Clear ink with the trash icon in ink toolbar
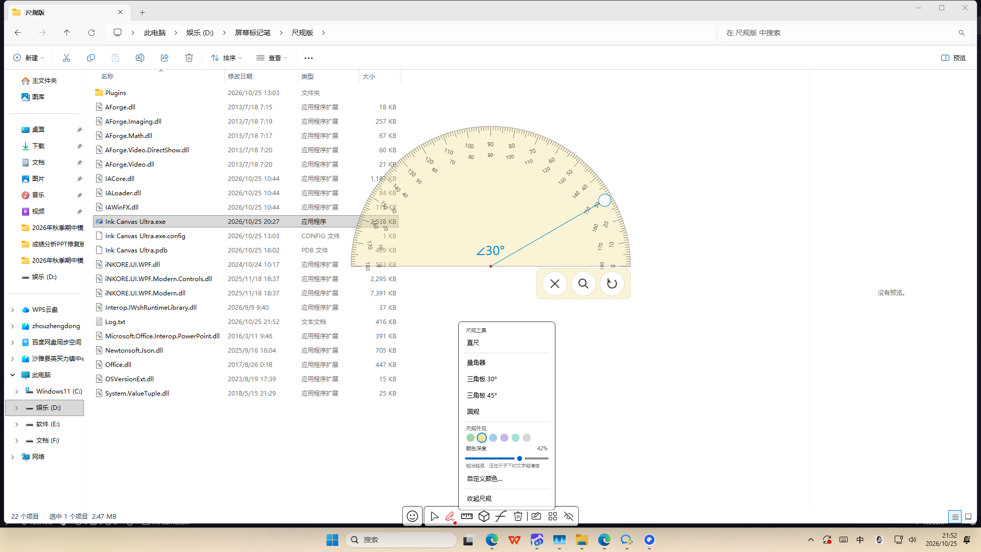Image resolution: width=981 pixels, height=552 pixels. (518, 516)
